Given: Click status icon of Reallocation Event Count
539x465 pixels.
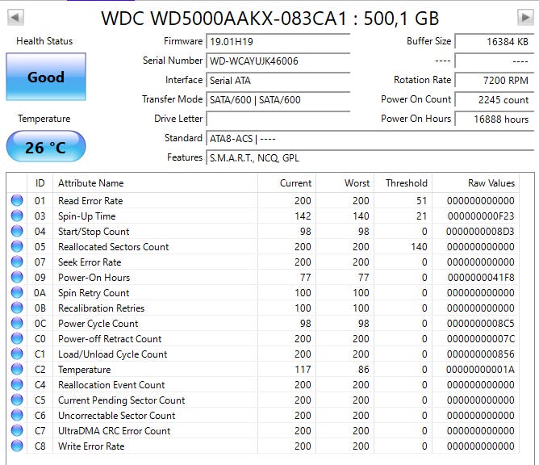Looking at the screenshot, I should click(17, 384).
